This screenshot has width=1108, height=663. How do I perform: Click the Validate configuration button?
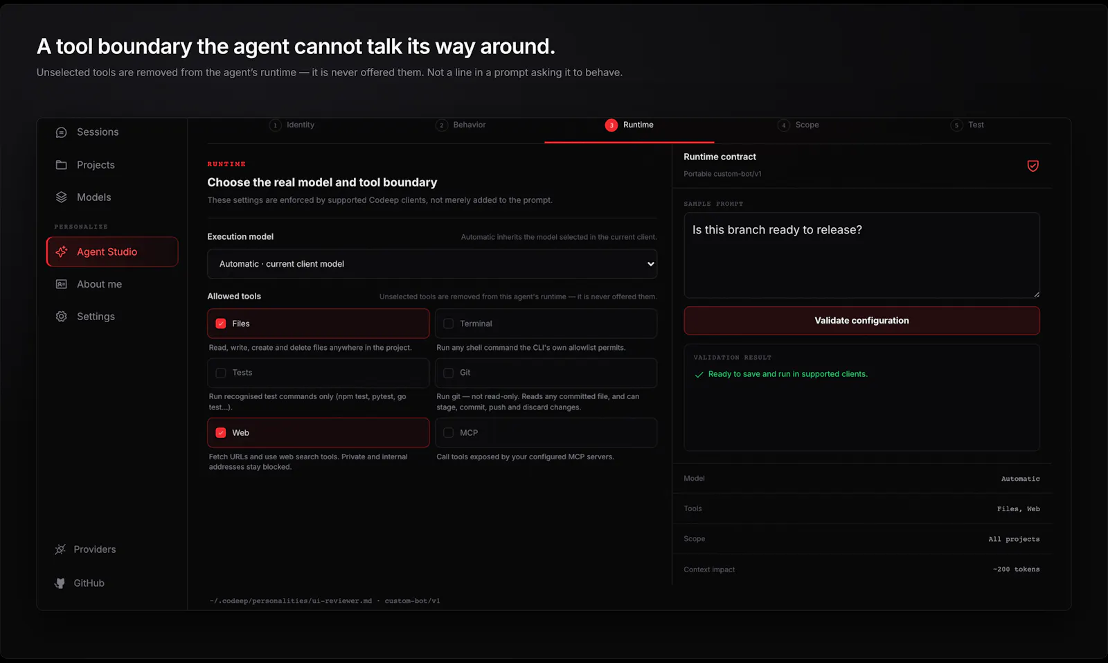(861, 321)
